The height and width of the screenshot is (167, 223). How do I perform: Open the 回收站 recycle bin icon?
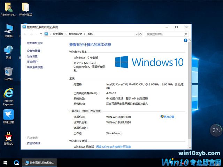point(8,73)
